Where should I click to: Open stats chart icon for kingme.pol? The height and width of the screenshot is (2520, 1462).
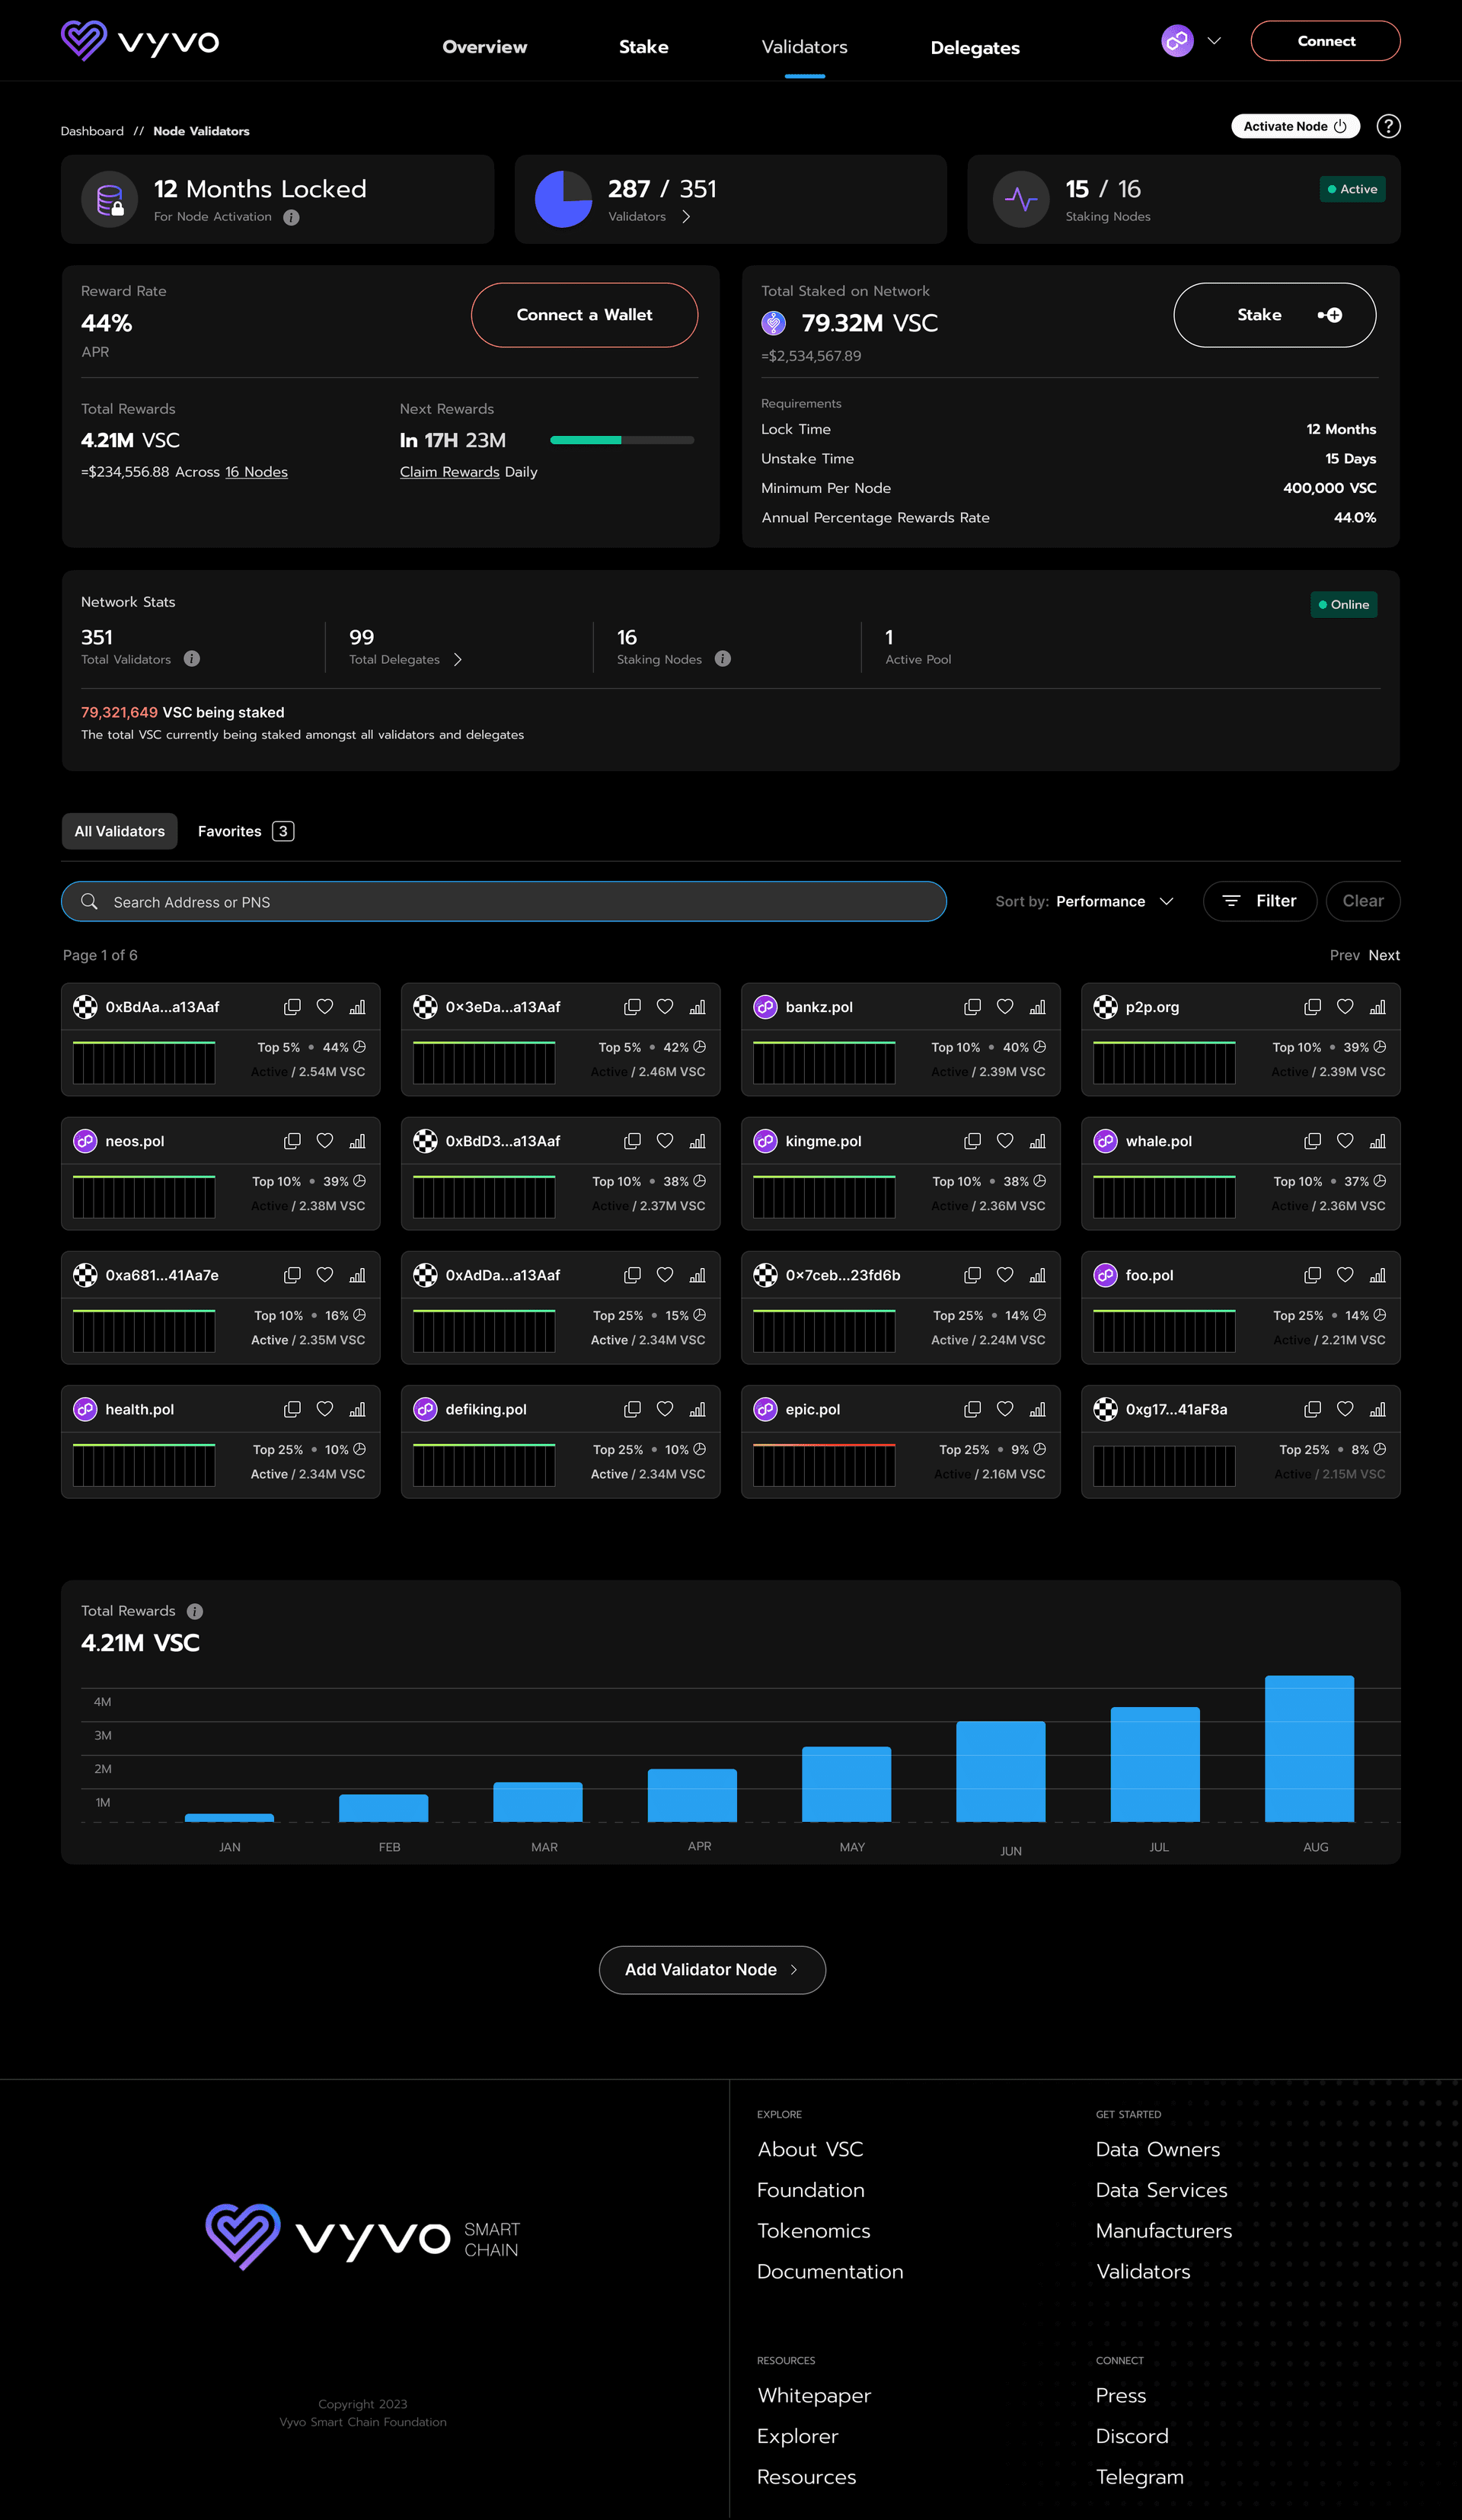(1037, 1141)
